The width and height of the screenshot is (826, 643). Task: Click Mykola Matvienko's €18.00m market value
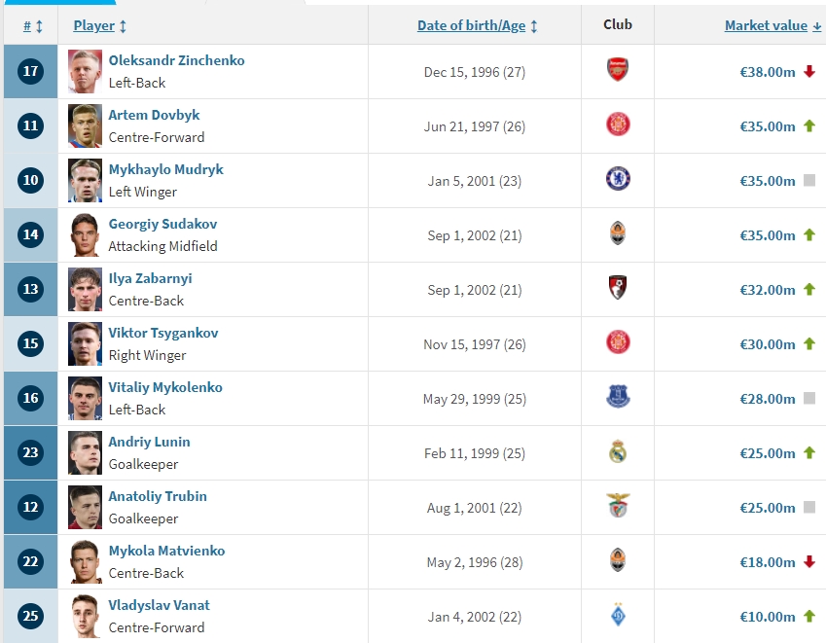pyautogui.click(x=767, y=562)
